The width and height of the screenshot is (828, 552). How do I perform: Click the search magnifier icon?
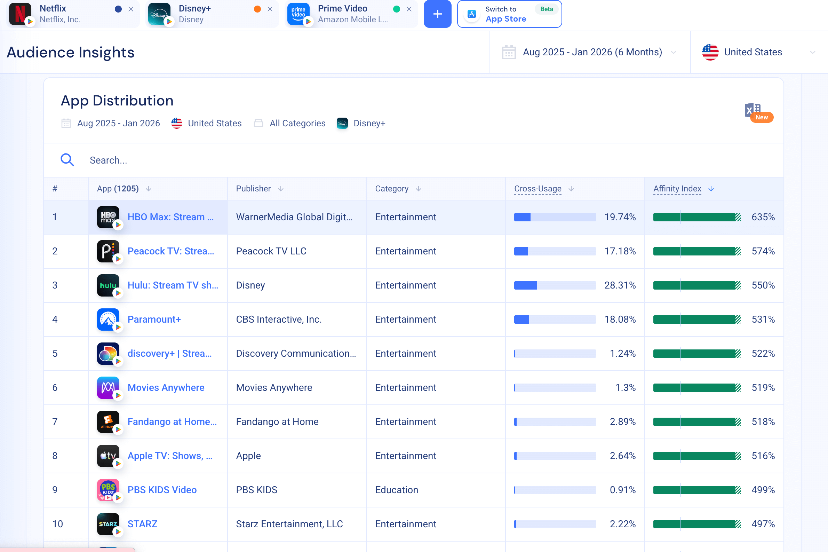[67, 160]
